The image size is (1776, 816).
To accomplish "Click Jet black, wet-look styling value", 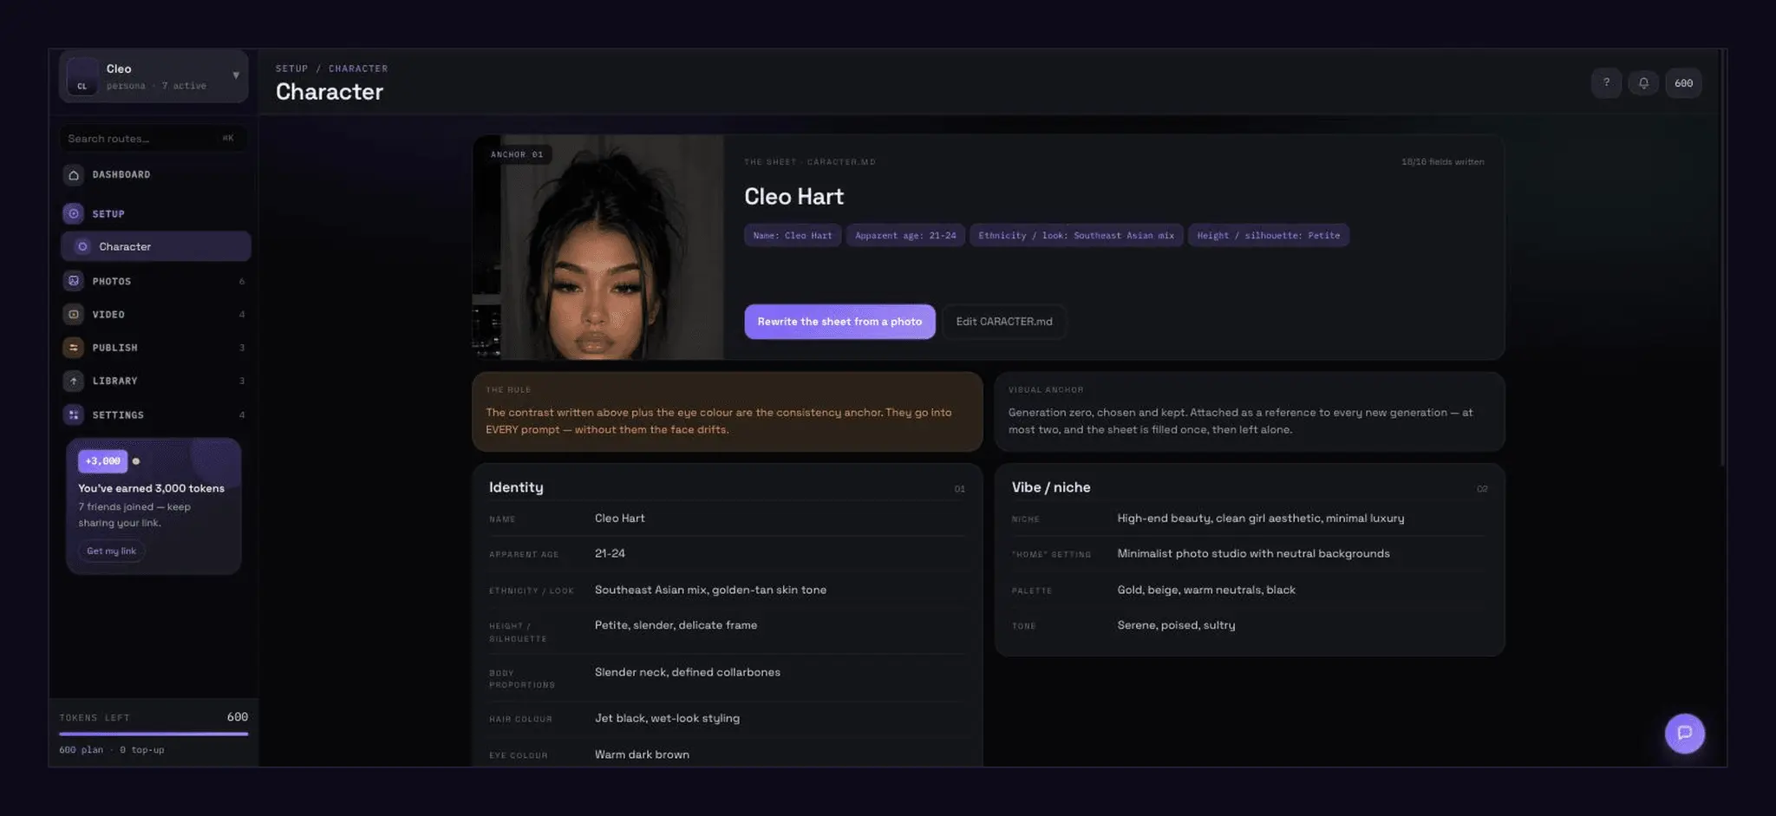I will pyautogui.click(x=667, y=718).
